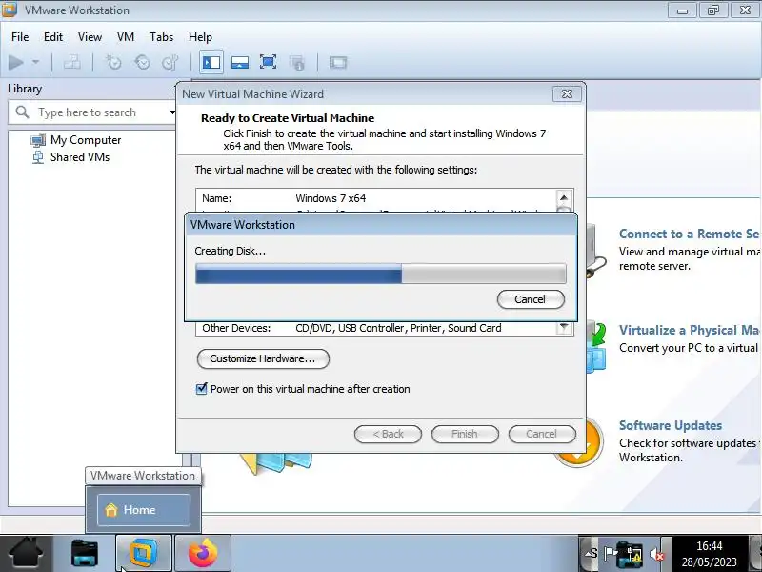Select Shared VMs in the Library tree

[80, 157]
